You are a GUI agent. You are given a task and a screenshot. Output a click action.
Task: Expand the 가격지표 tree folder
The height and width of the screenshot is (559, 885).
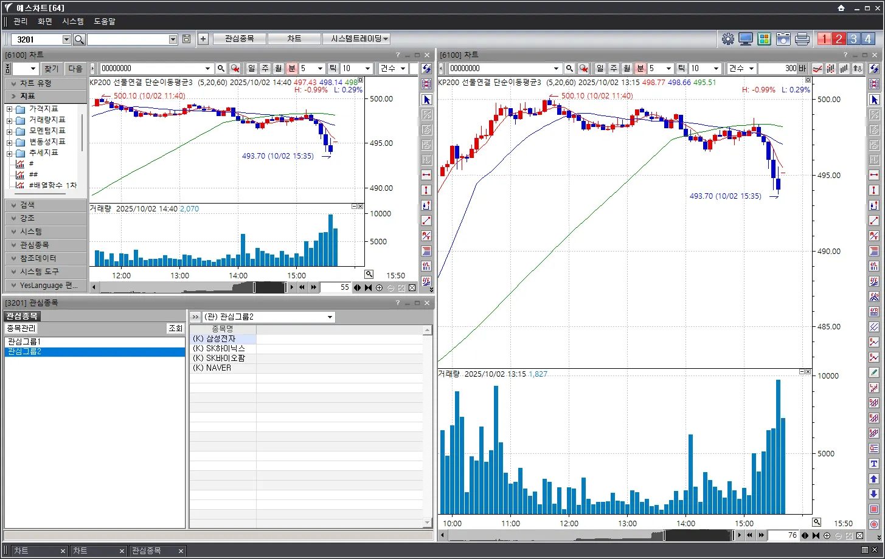click(9, 109)
